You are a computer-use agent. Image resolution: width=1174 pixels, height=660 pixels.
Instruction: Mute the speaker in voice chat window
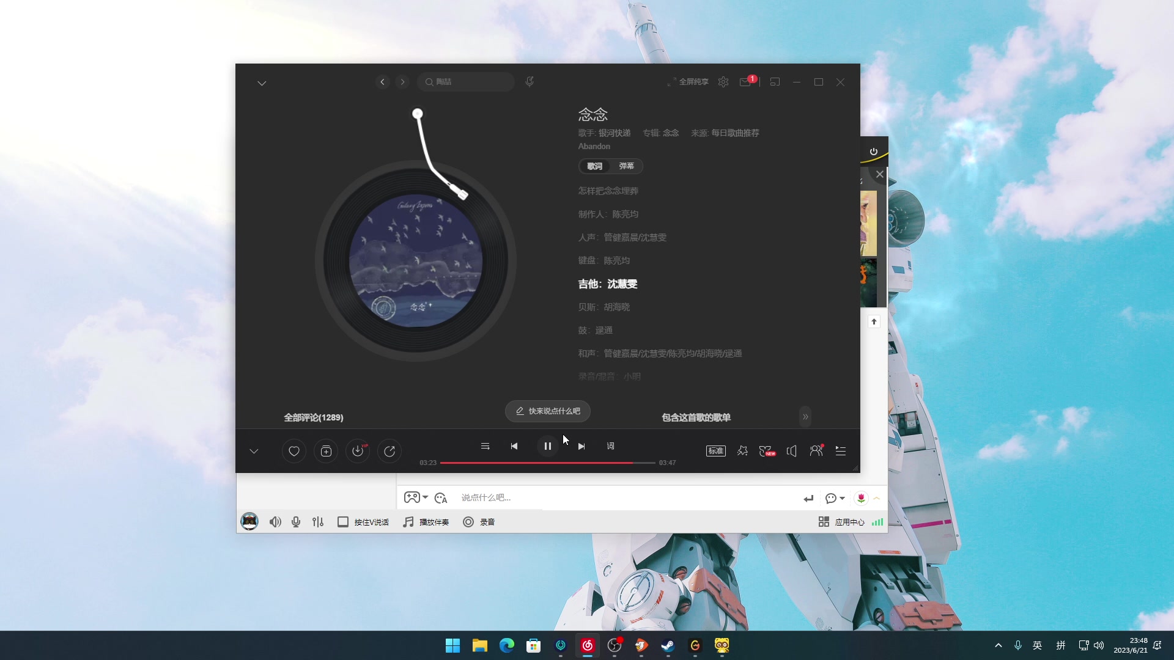coord(275,522)
